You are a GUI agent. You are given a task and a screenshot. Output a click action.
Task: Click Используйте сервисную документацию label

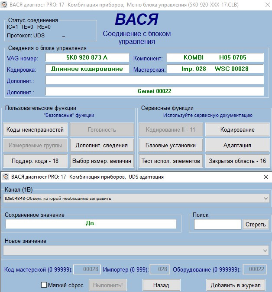tap(208, 115)
